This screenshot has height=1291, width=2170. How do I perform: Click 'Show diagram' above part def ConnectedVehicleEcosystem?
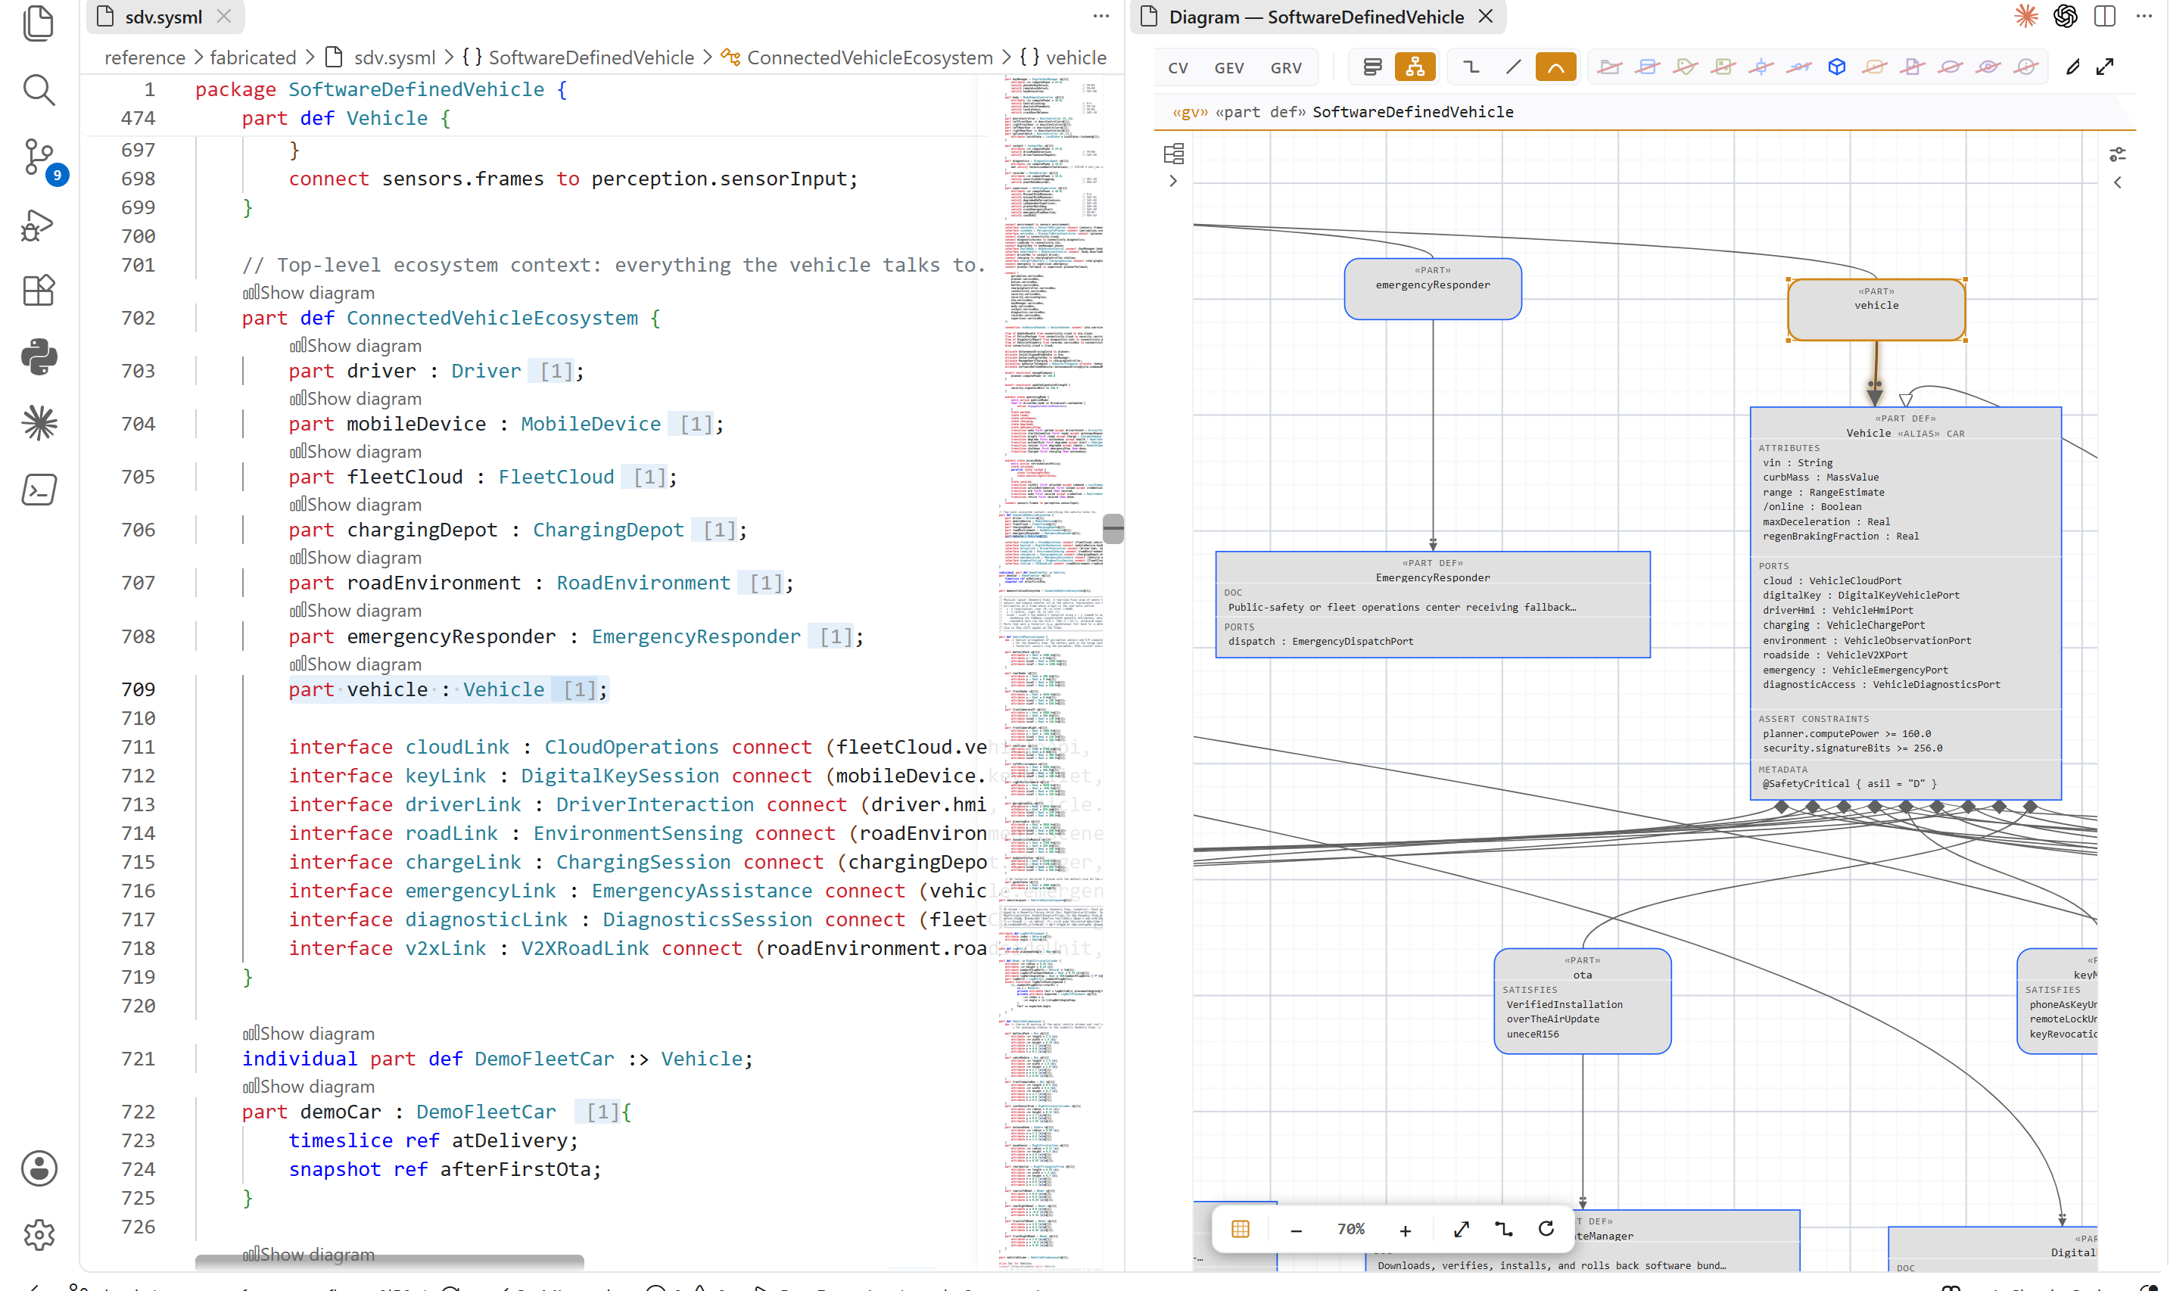(309, 293)
